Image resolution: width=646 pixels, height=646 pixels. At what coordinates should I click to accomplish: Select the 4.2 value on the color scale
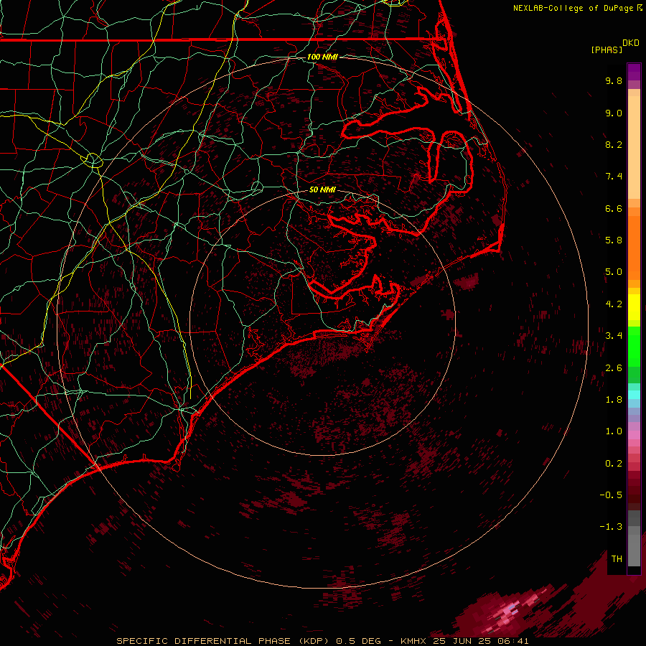614,304
